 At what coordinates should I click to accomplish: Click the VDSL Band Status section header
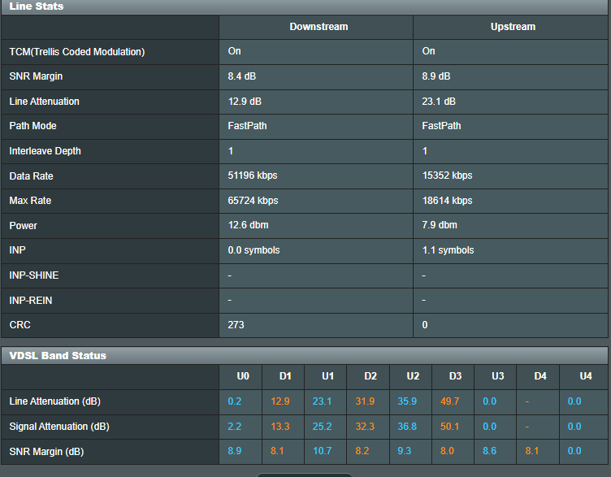58,356
